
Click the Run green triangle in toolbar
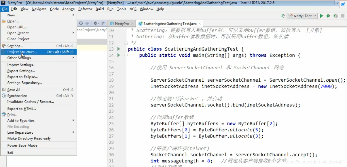click(x=322, y=16)
